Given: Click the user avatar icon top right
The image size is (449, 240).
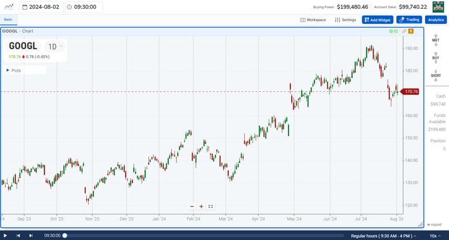Looking at the screenshot, I should [x=438, y=7].
